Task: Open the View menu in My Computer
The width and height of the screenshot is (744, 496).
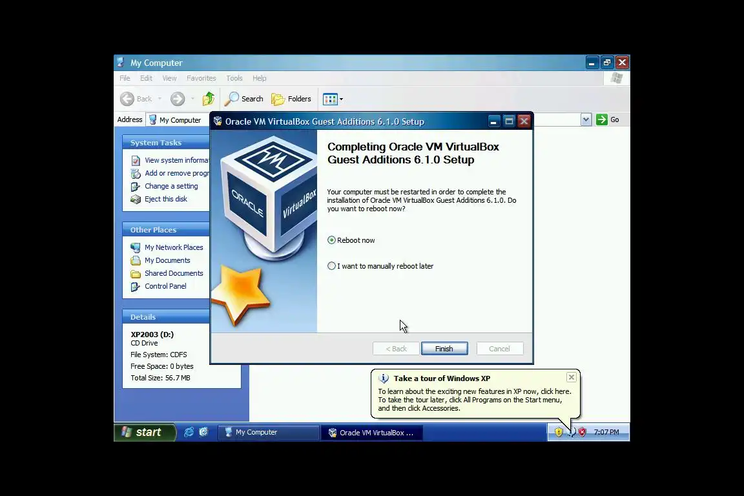Action: click(169, 78)
